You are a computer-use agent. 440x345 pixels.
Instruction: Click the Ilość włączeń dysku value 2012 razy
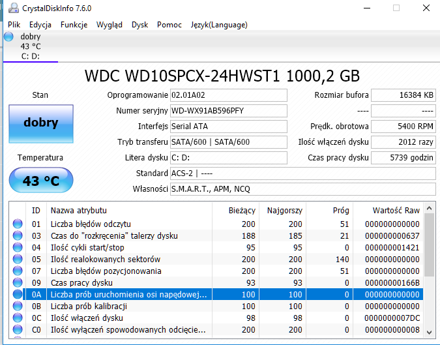coord(403,142)
